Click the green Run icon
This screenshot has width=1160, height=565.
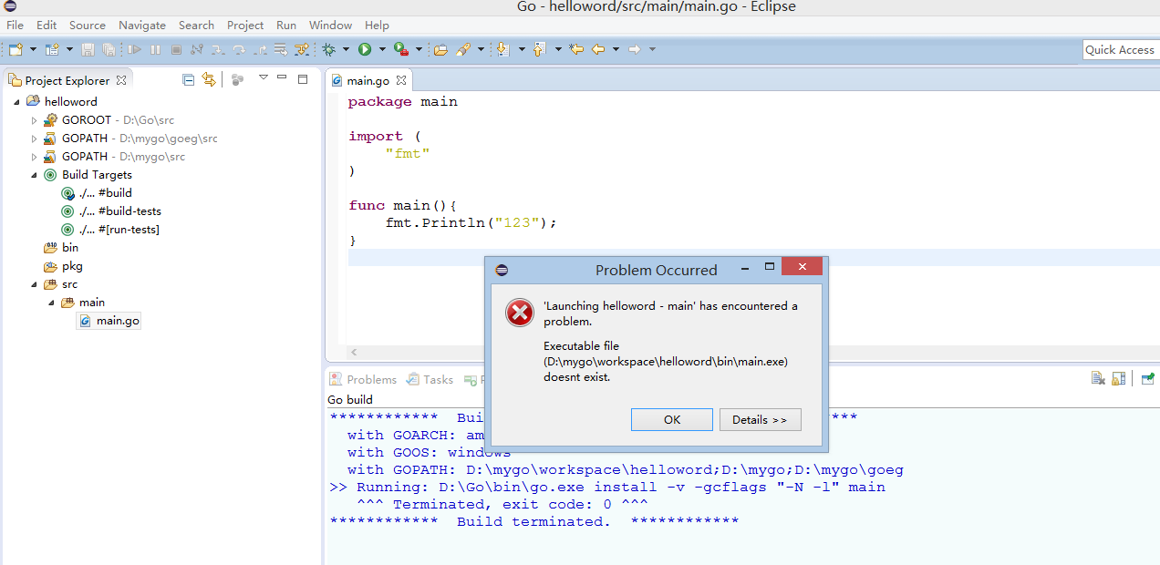[364, 49]
